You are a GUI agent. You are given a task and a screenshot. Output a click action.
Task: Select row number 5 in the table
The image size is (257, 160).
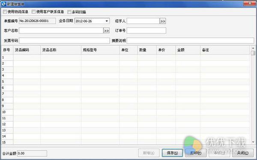tap(7, 81)
